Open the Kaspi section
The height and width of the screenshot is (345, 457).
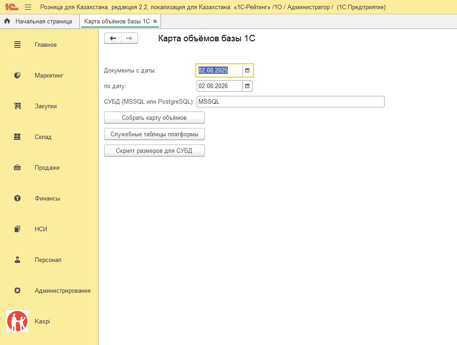(x=42, y=322)
